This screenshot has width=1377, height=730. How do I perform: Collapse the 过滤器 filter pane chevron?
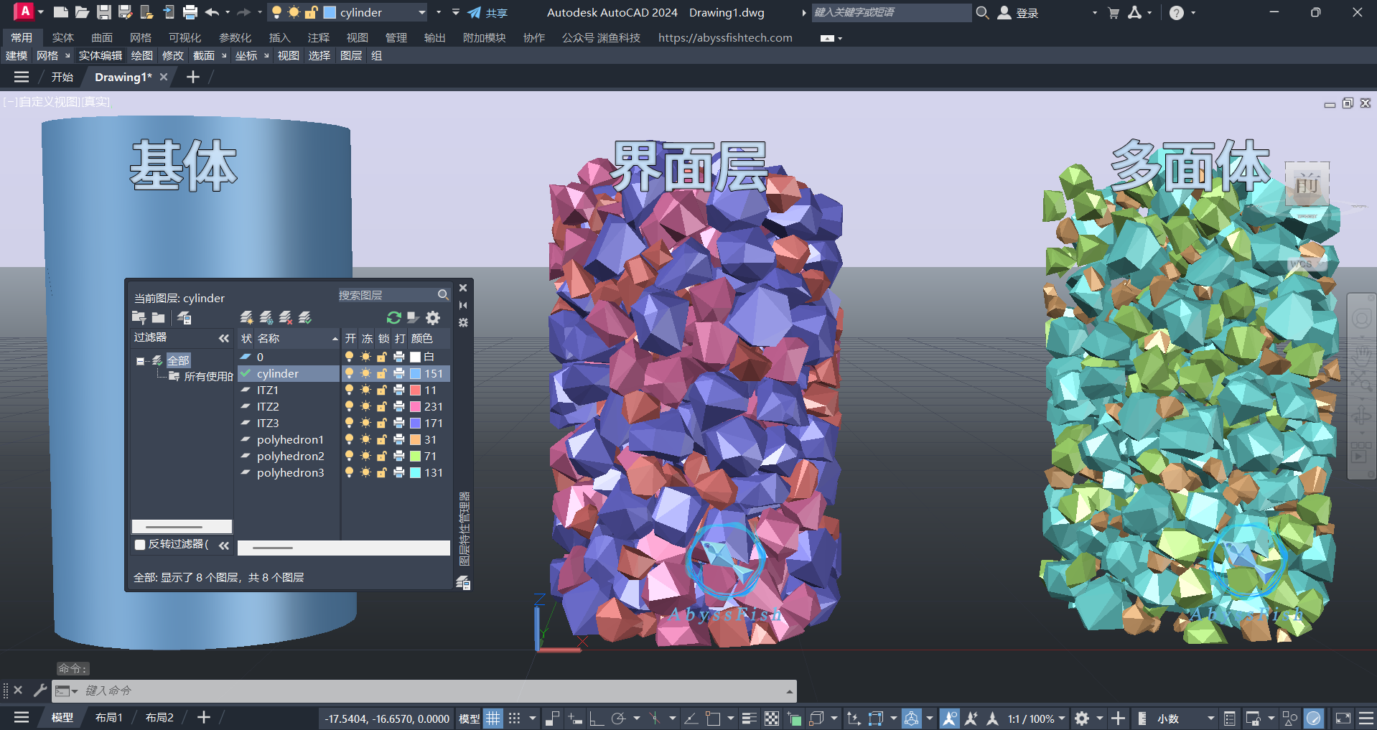(224, 338)
